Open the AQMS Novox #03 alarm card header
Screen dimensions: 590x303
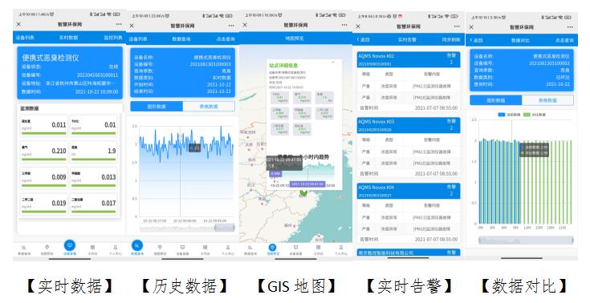click(409, 125)
